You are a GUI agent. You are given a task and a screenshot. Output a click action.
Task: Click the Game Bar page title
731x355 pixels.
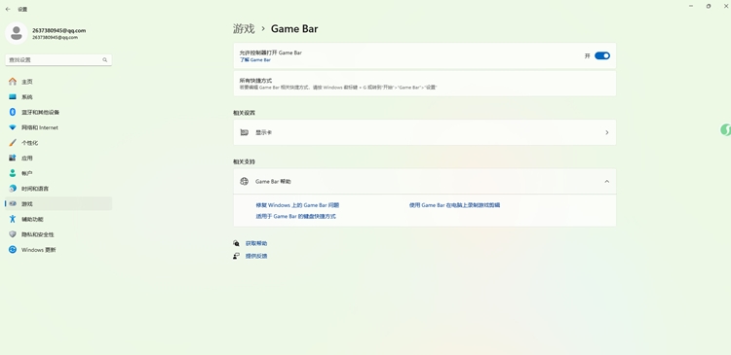[x=294, y=29]
